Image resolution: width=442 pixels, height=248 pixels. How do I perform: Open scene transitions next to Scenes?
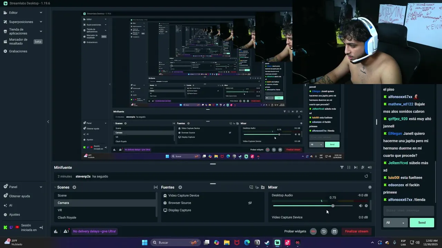pyautogui.click(x=156, y=187)
